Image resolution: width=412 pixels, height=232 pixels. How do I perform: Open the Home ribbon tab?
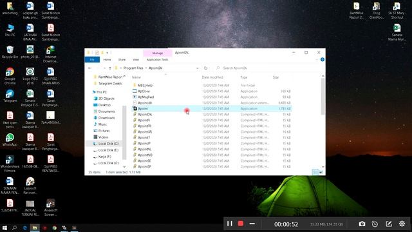[107, 60]
